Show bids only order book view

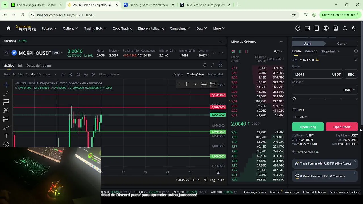point(240,52)
